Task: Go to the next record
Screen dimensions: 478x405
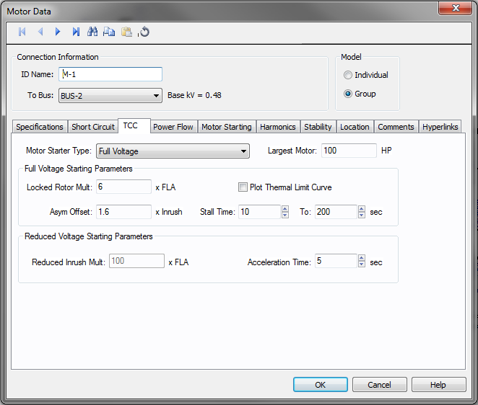Action: click(58, 32)
